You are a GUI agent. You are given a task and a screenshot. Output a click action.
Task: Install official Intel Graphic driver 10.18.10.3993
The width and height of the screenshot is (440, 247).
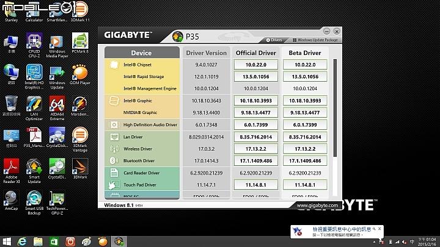coord(256,101)
